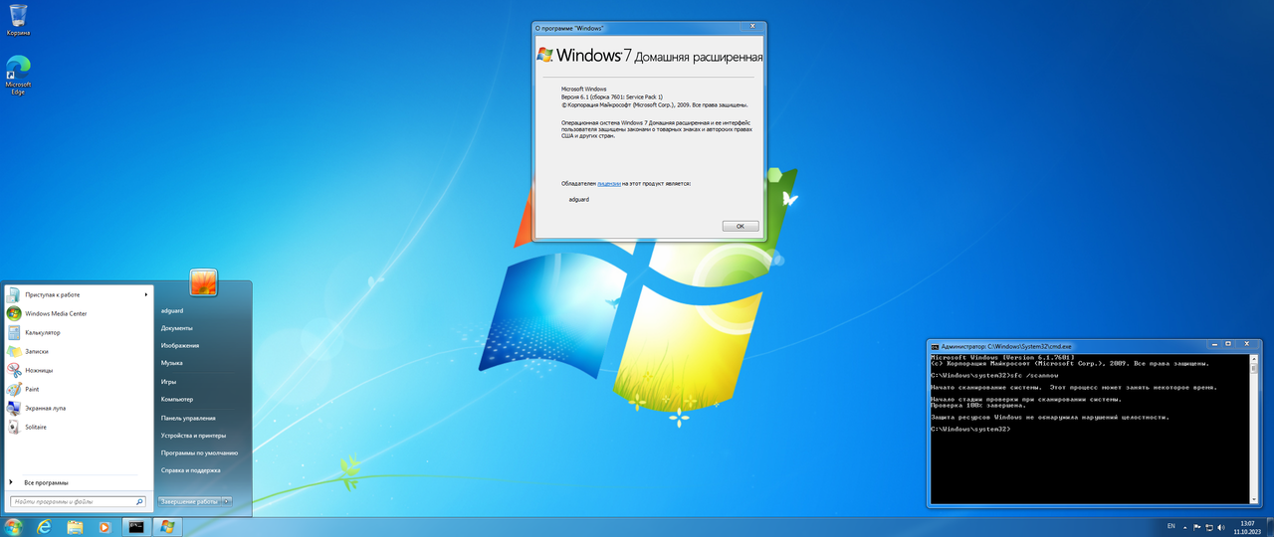Switch to the winver Windows-flag taskbar button
Viewport: 1274px width, 537px height.
(x=166, y=526)
